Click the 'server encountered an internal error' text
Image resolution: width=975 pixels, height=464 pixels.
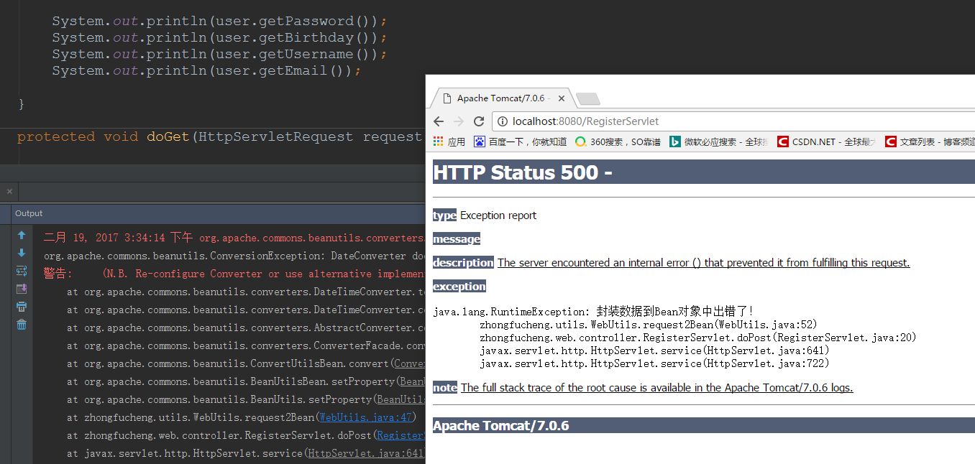pos(703,263)
